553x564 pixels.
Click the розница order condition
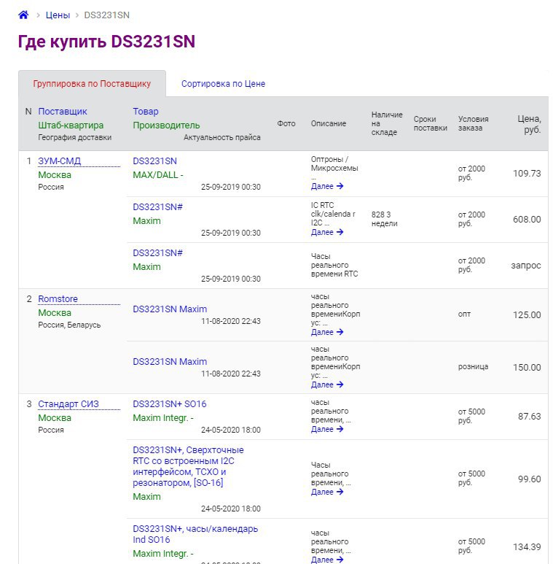point(473,366)
